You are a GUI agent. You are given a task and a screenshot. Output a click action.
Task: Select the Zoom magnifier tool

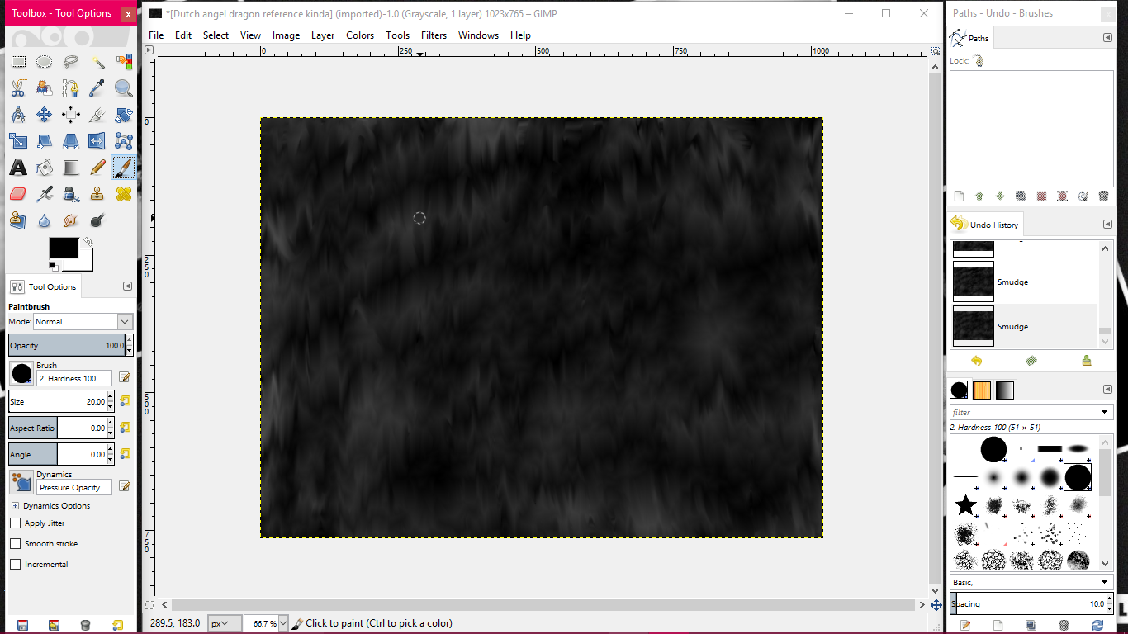(x=124, y=88)
